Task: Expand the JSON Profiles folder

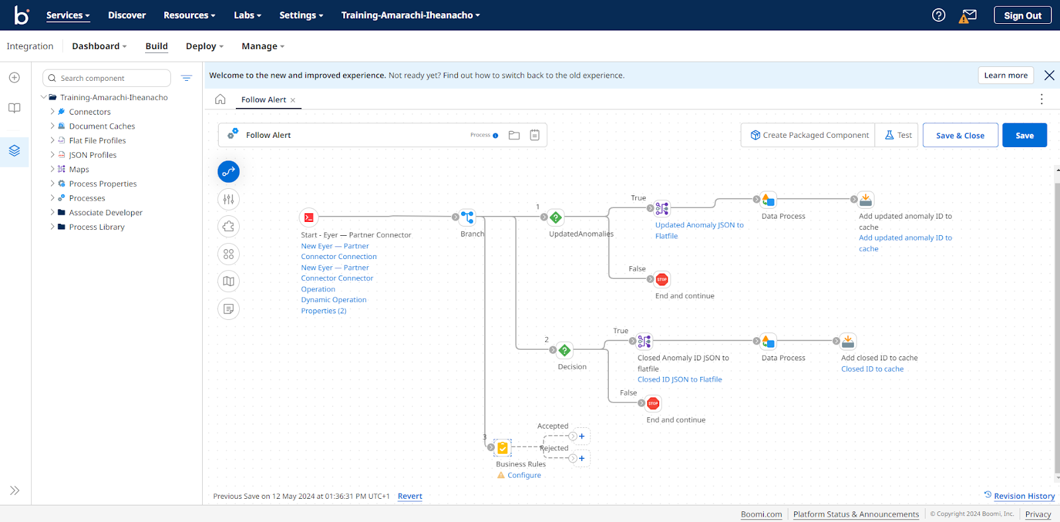Action: (x=52, y=154)
